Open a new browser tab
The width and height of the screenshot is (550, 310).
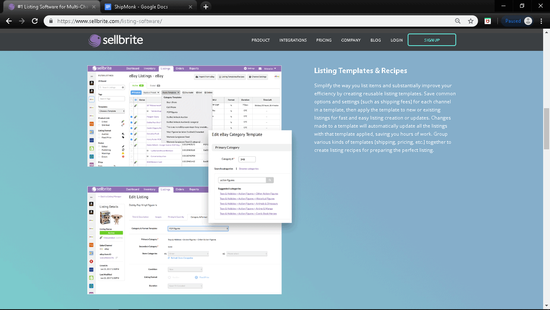pos(206,7)
